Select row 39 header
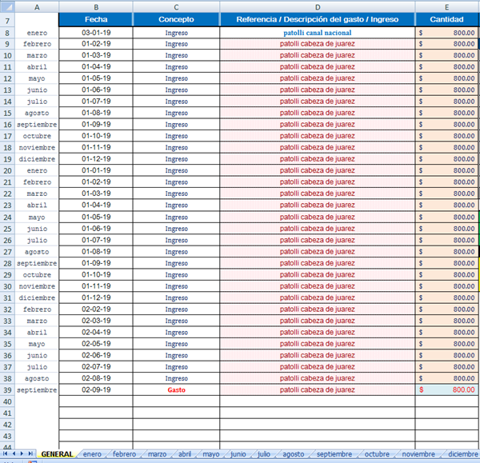The width and height of the screenshot is (480, 463). point(6,389)
